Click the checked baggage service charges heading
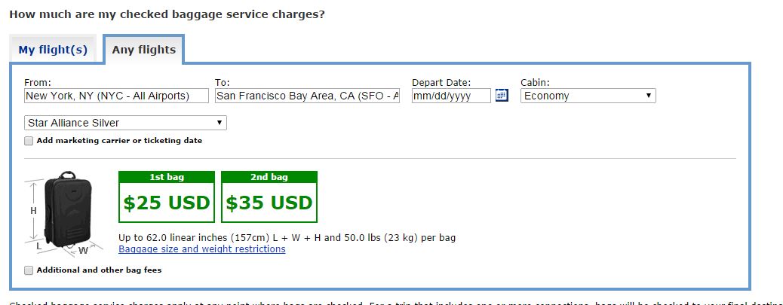The width and height of the screenshot is (783, 305). (167, 14)
